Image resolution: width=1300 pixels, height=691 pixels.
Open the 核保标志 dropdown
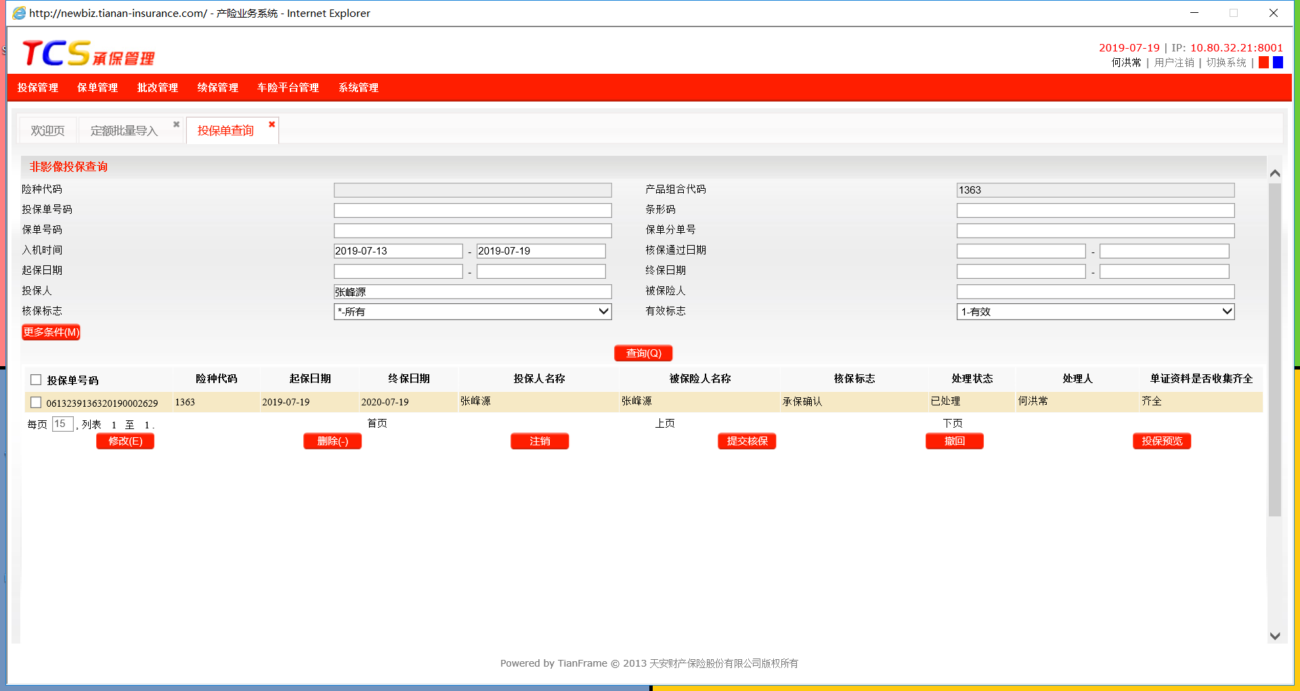473,311
